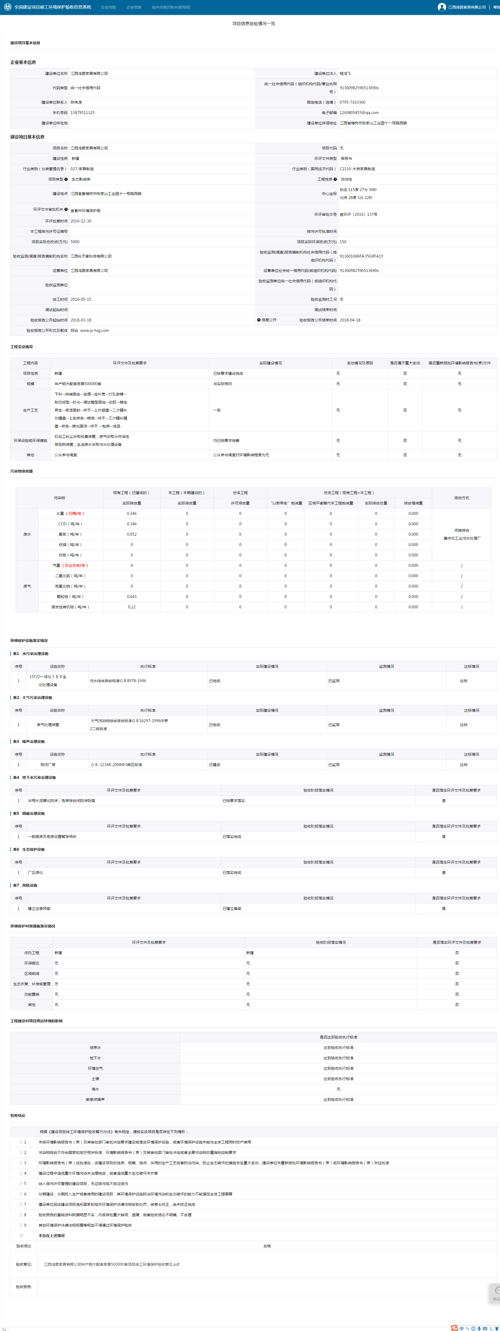Click the 建设项目基本信息 subsection heading

(27, 137)
